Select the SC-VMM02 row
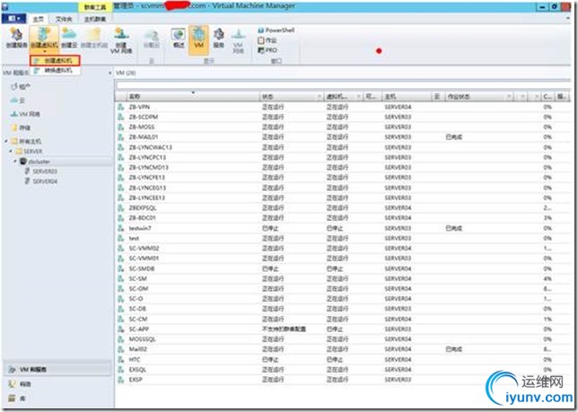578x412 pixels. click(x=343, y=248)
